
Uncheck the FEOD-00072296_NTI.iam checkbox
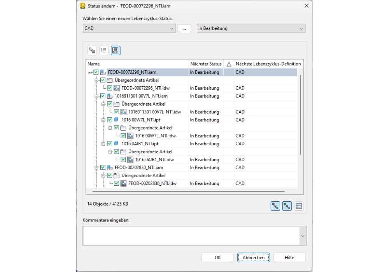pos(96,72)
